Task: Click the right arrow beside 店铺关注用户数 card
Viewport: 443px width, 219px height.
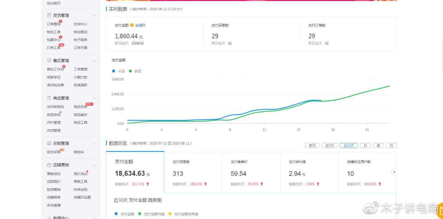Action: coord(394,172)
